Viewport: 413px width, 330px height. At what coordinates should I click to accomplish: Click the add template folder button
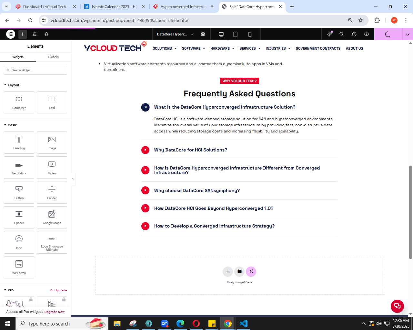click(239, 271)
